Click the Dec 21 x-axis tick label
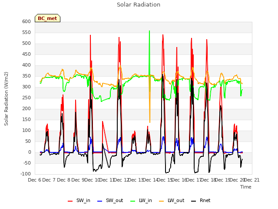This screenshot has width=278, height=209. 252,180
